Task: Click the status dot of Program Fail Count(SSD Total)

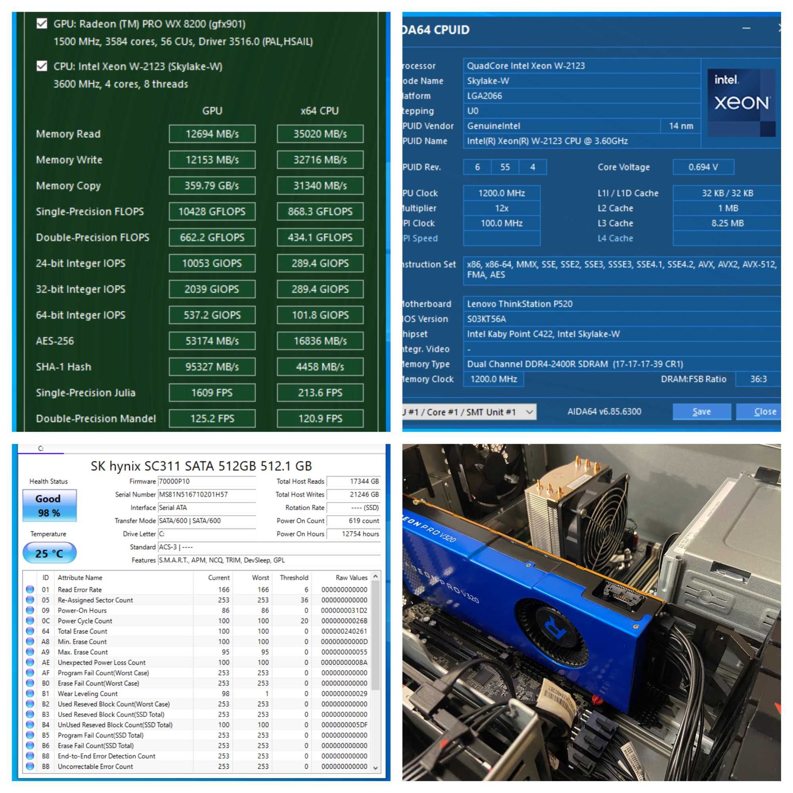Action: click(30, 735)
